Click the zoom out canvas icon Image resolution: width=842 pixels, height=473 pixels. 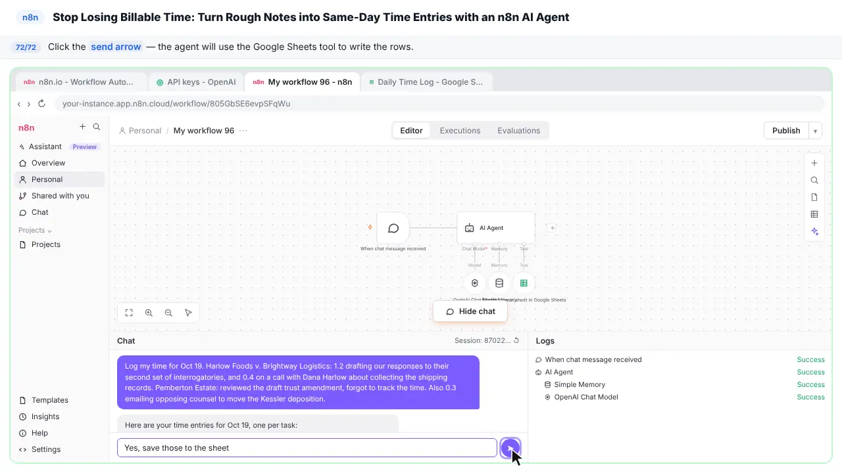(168, 313)
